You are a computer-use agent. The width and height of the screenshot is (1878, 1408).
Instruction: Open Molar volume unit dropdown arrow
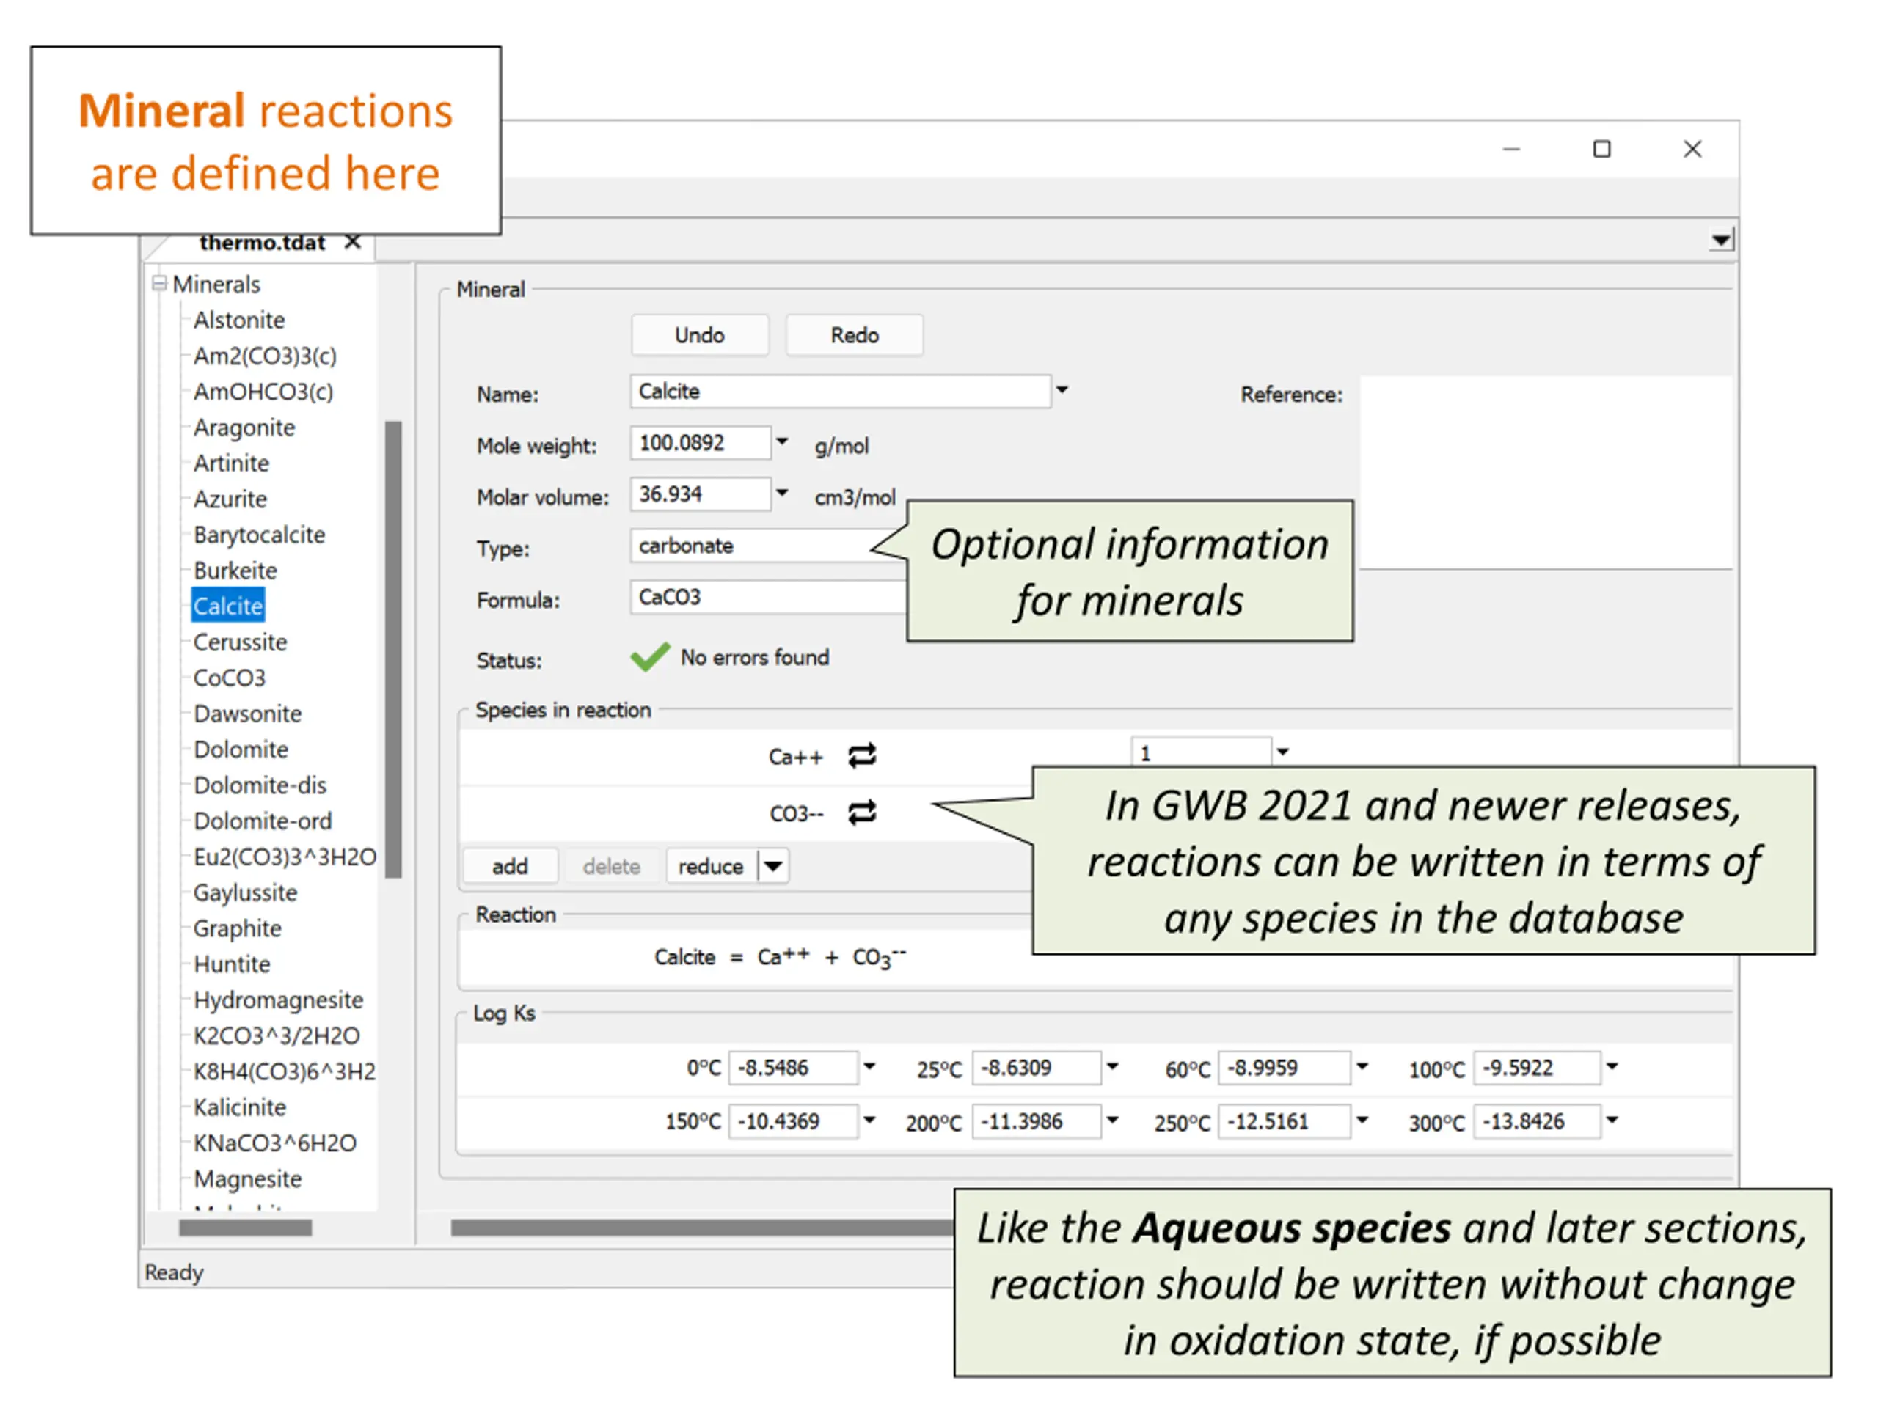pyautogui.click(x=783, y=492)
